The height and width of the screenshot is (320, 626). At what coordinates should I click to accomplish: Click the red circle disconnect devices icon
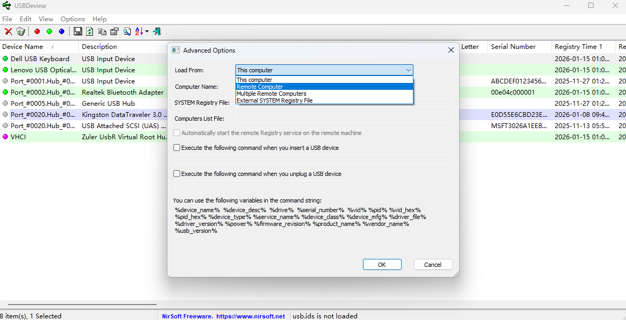coord(37,31)
